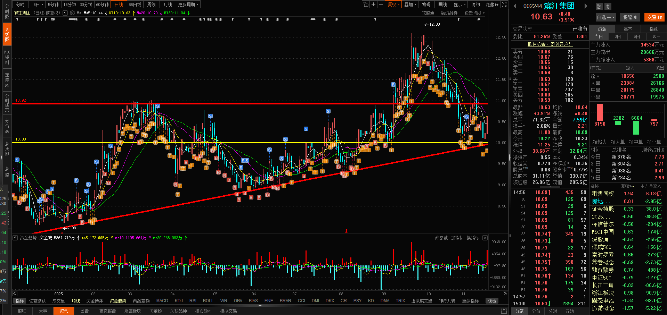Screen dimensions: 667x315
Task: Open the 复权 dropdown
Action: pos(394,5)
